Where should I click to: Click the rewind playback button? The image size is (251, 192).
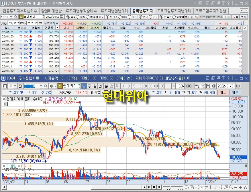[x=149, y=187]
